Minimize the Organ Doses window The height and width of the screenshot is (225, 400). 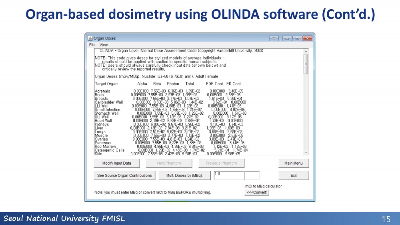[287, 38]
